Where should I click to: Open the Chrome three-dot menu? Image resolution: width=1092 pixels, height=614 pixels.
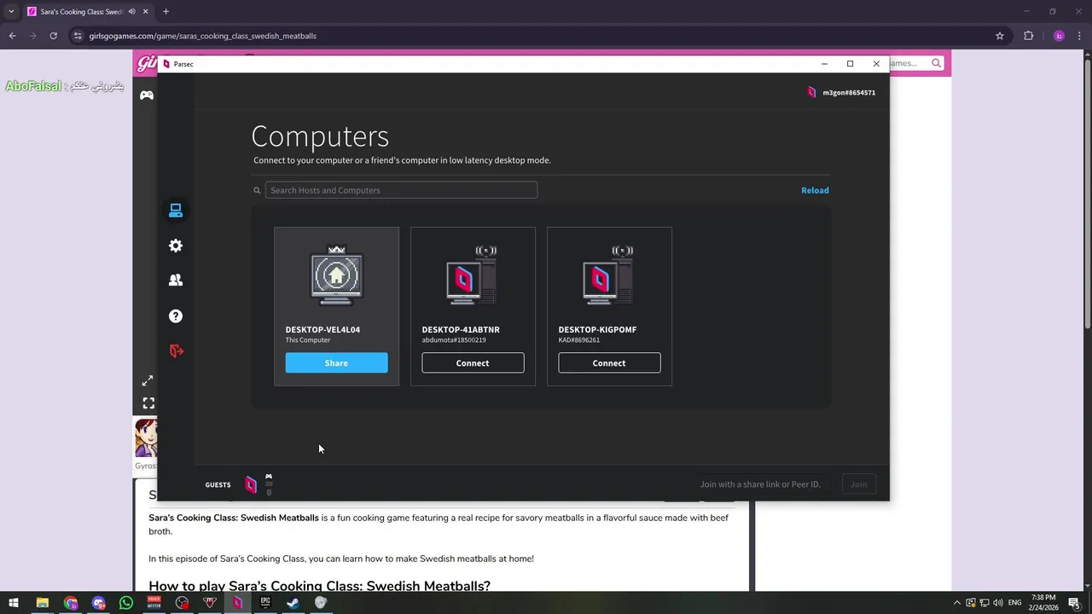[1079, 36]
